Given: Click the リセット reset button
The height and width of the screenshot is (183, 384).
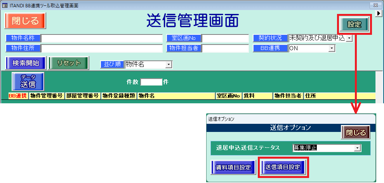Looking at the screenshot, I should [x=69, y=63].
